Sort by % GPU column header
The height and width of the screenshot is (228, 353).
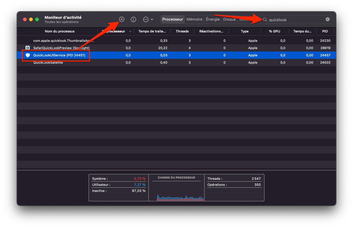(x=274, y=31)
